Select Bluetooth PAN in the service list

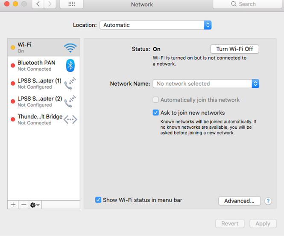(x=36, y=65)
